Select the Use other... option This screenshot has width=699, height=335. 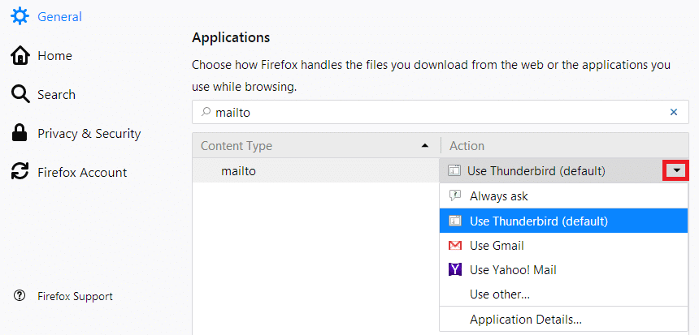click(x=500, y=294)
